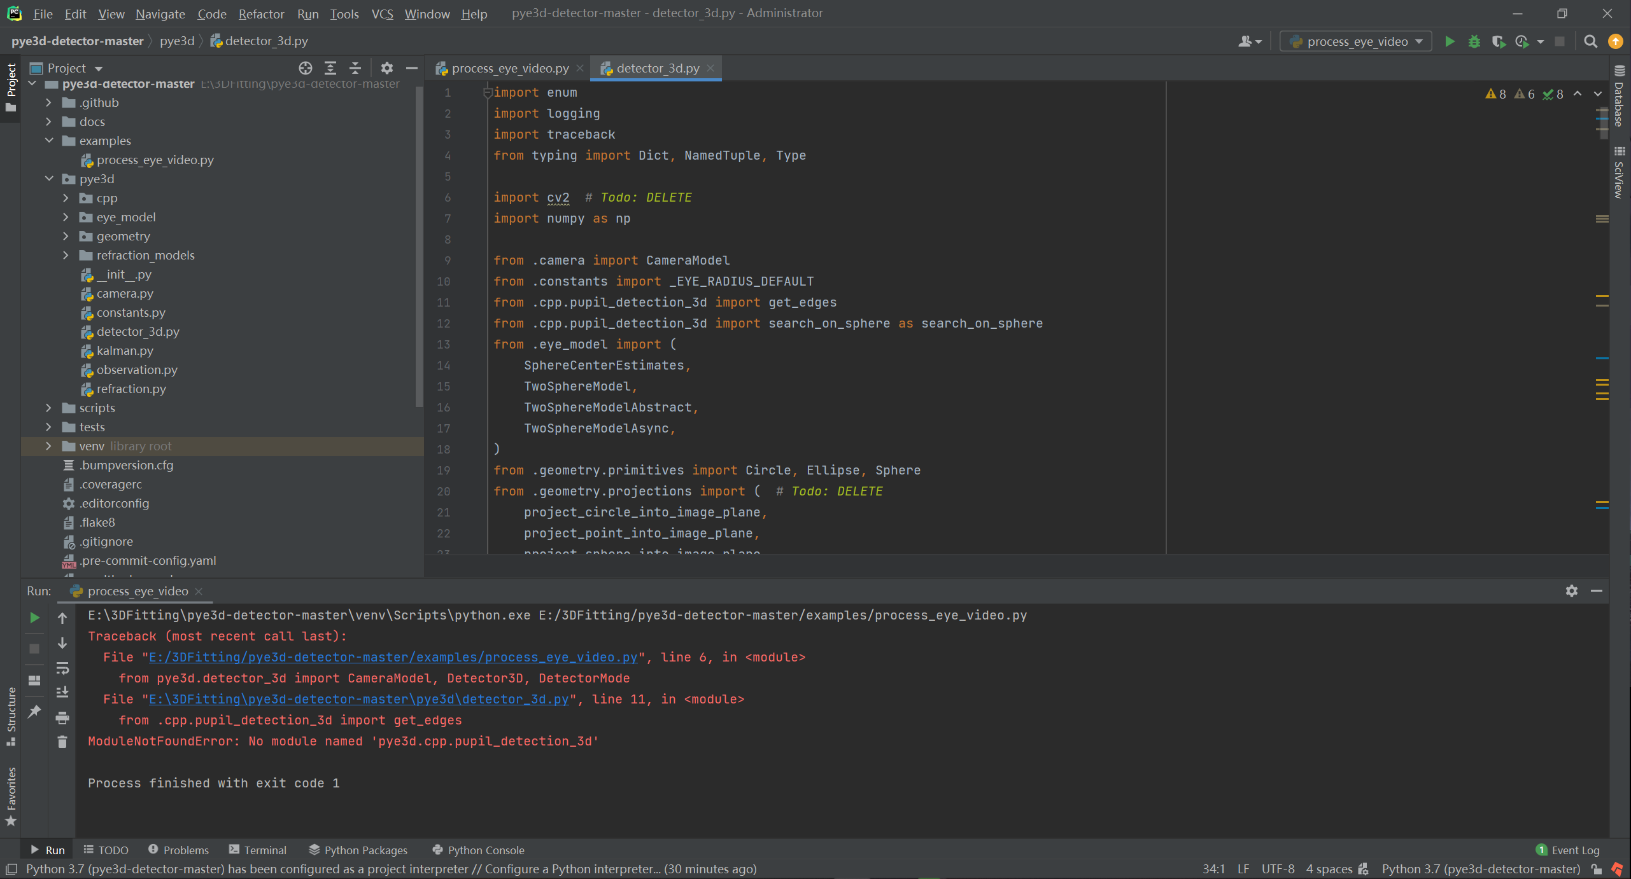Close the detector_3d.py editor tab
The width and height of the screenshot is (1631, 879).
(x=710, y=68)
